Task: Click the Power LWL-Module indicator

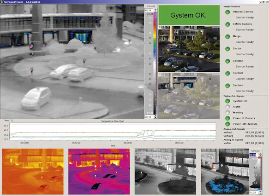Action: 227,124
